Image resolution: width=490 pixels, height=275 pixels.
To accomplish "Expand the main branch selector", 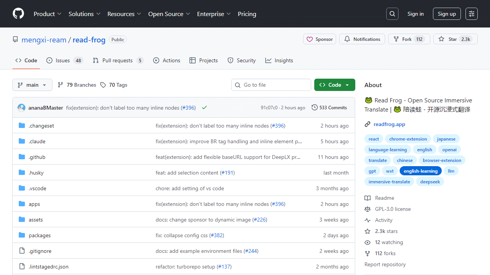I will [x=32, y=85].
